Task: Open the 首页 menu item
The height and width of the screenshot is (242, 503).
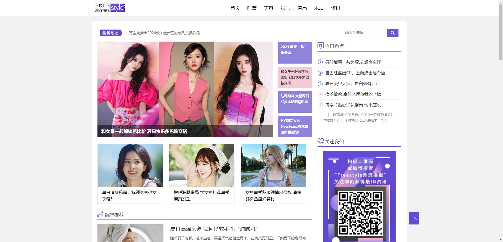Action: click(235, 8)
